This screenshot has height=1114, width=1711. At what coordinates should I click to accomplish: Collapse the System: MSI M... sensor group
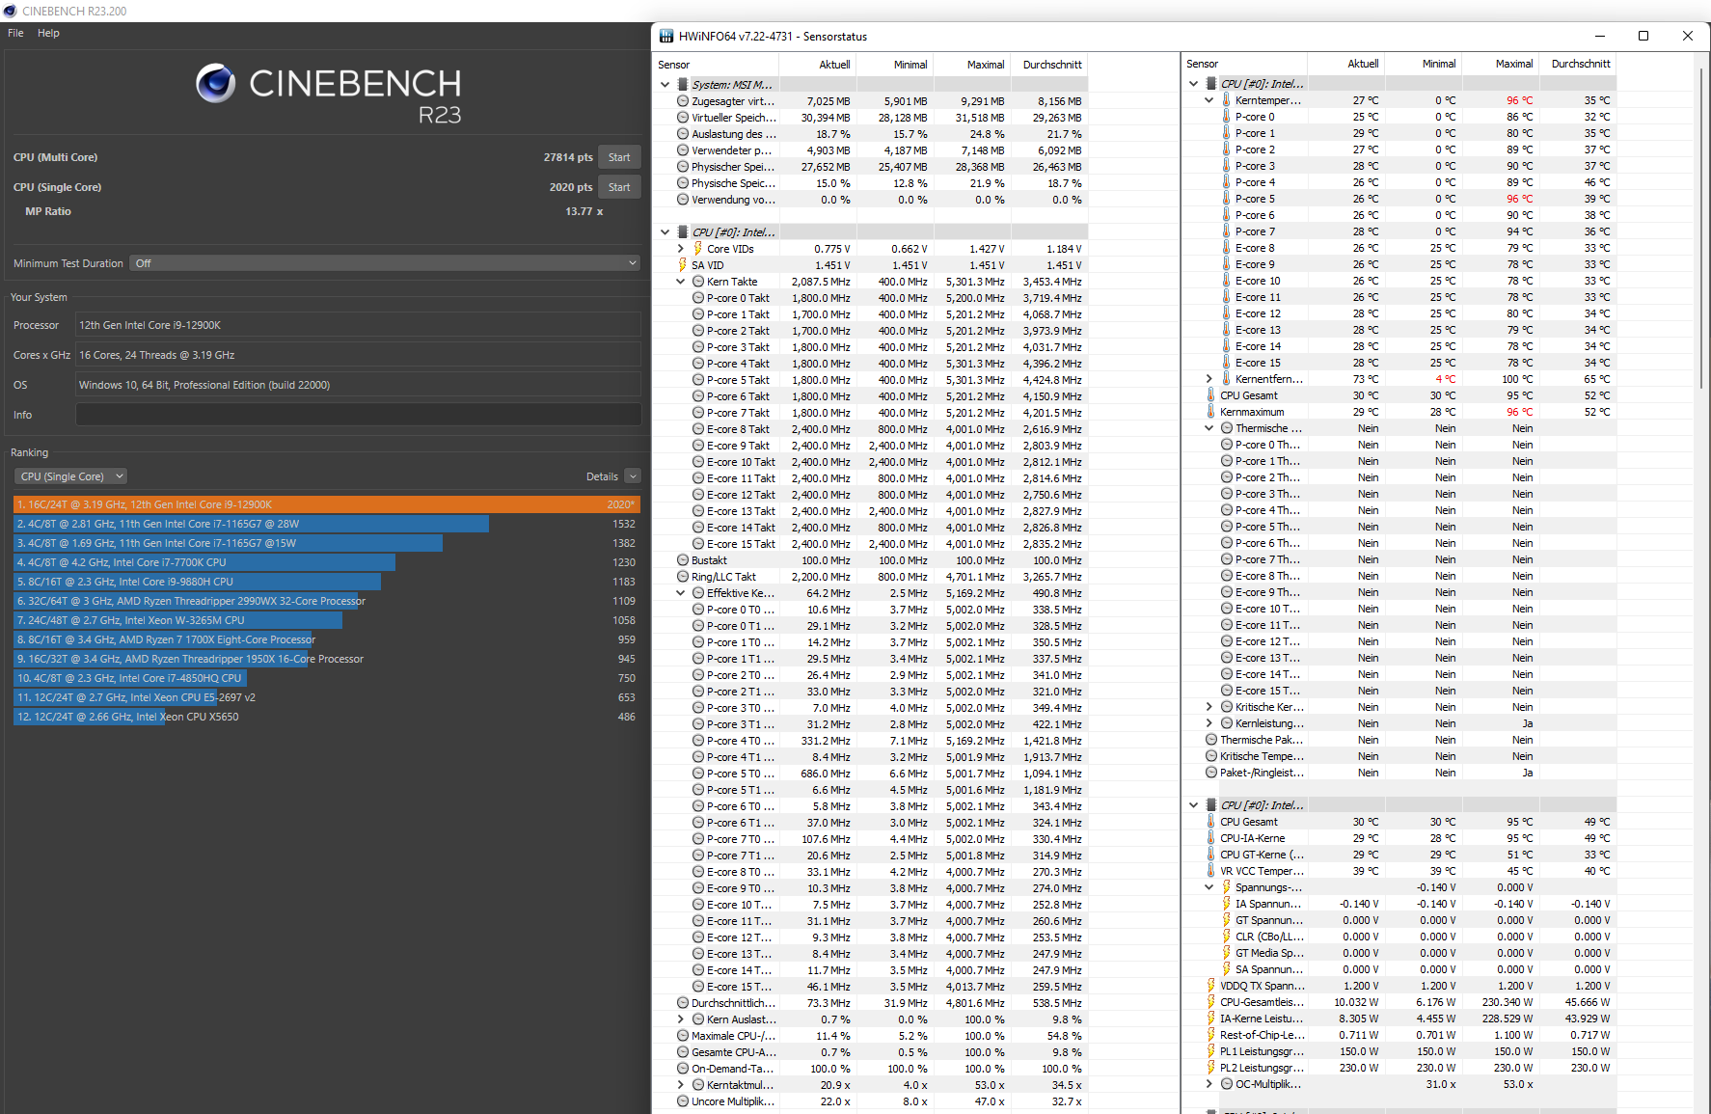click(665, 85)
